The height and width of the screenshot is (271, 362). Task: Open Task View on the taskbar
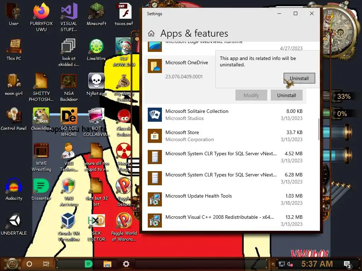point(46,264)
